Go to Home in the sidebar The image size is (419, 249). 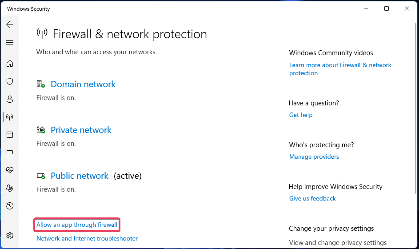[x=10, y=64]
